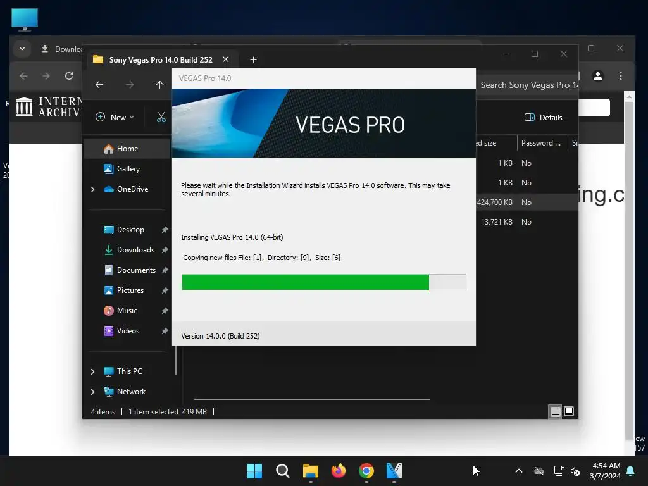This screenshot has height=486, width=648.
Task: Add a new File Explorer tab
Action: (253, 60)
